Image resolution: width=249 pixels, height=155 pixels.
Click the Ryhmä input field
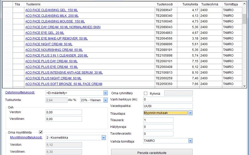coord(178,93)
